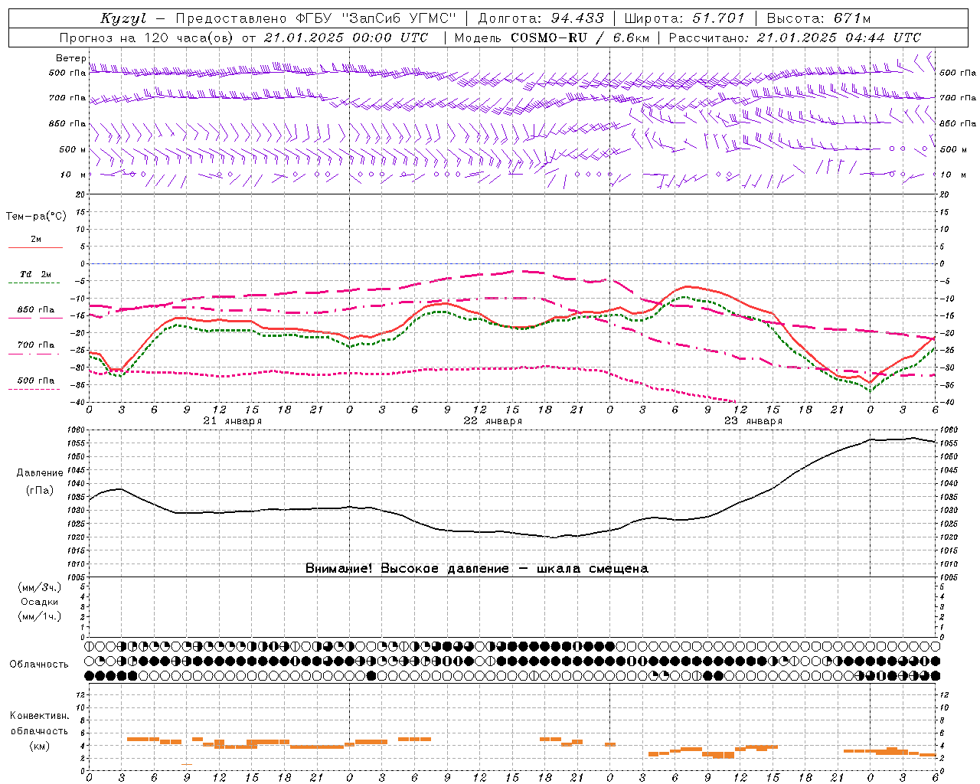The image size is (980, 784).
Task: Click the Долгота: 94.433 header value
Action: [540, 18]
